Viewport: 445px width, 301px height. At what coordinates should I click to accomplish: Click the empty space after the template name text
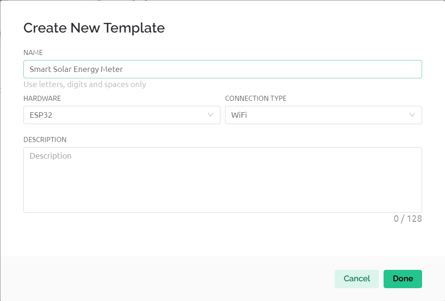coord(275,69)
